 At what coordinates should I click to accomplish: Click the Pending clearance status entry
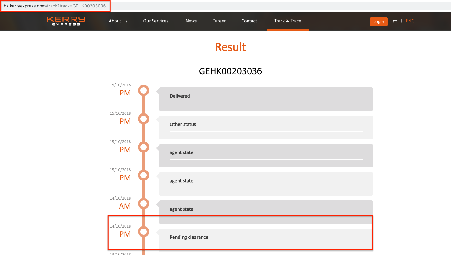coord(266,240)
